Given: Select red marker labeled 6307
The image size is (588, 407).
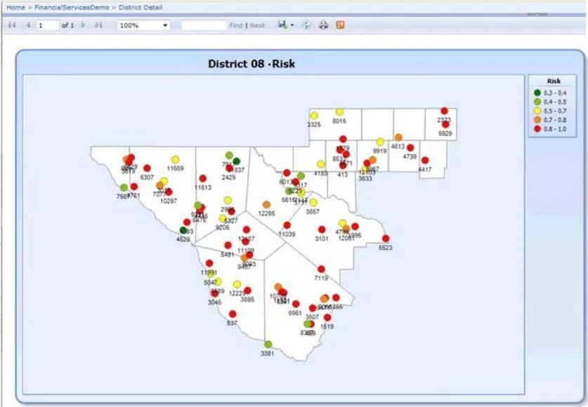Looking at the screenshot, I should 147,168.
